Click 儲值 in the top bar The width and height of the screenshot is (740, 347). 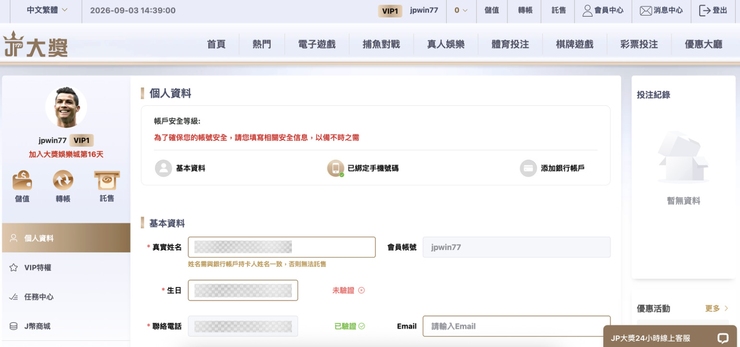pos(491,11)
